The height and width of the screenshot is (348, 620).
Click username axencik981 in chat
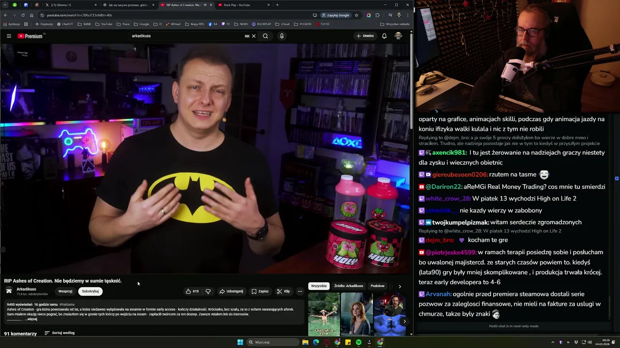(449, 153)
